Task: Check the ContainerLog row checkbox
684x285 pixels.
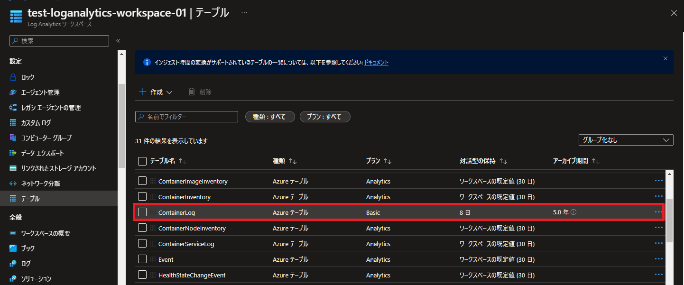Action: coord(142,212)
